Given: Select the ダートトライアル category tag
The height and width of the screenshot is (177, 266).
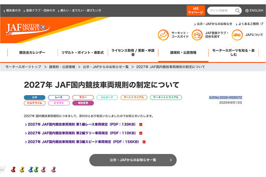Looking at the screenshot, I should pos(134,97).
